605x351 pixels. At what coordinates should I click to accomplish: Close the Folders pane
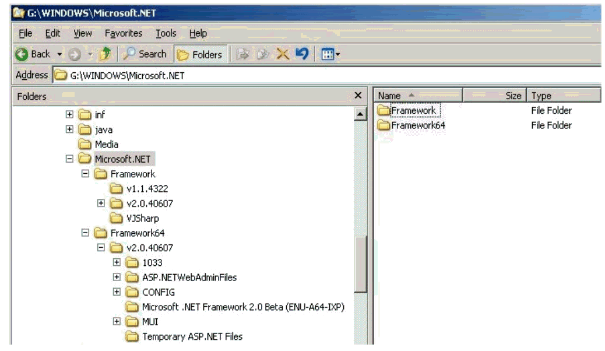[358, 96]
